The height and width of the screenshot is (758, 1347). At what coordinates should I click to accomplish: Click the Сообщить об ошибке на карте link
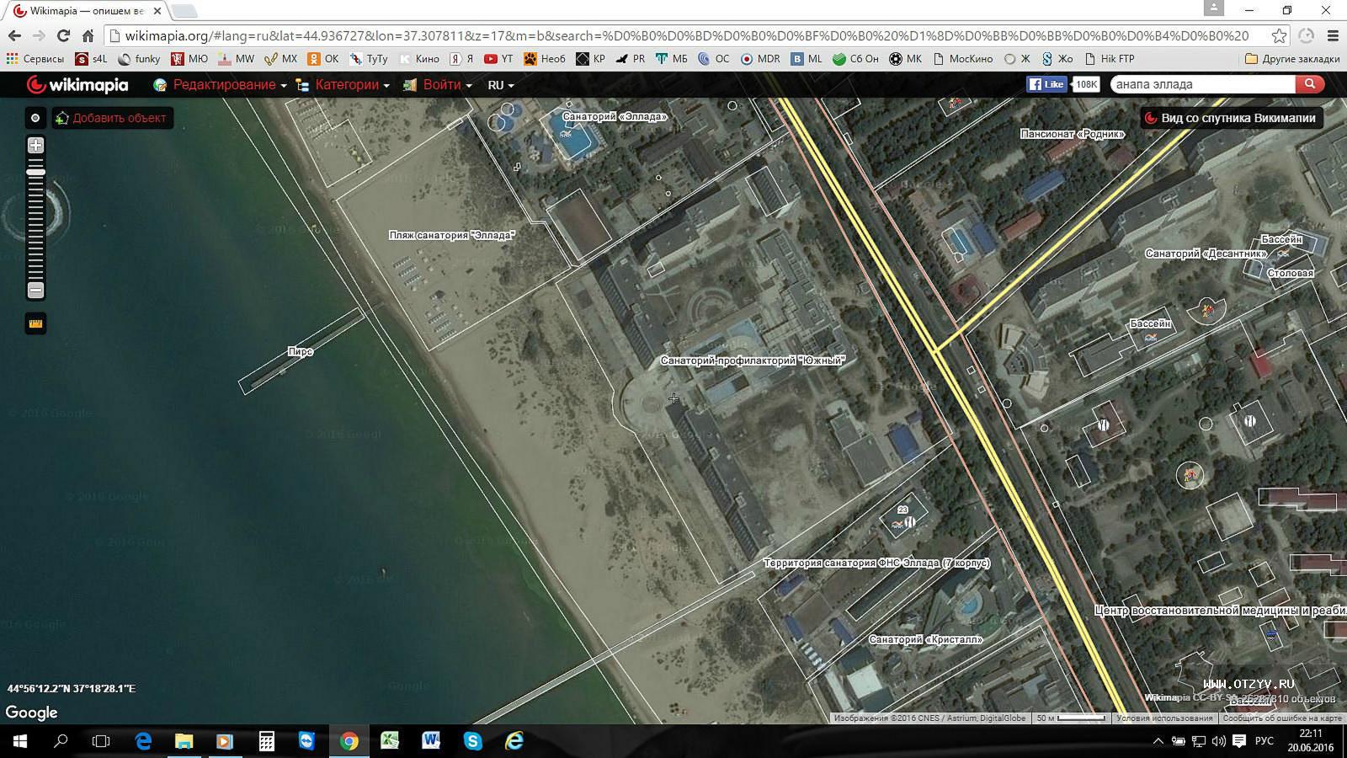pyautogui.click(x=1282, y=718)
